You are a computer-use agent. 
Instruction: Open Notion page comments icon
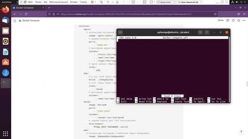click(228, 20)
